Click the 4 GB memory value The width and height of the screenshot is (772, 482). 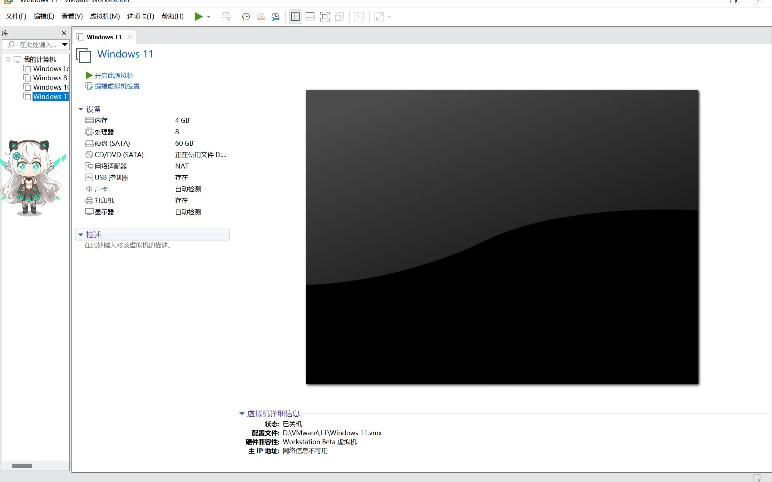(182, 120)
